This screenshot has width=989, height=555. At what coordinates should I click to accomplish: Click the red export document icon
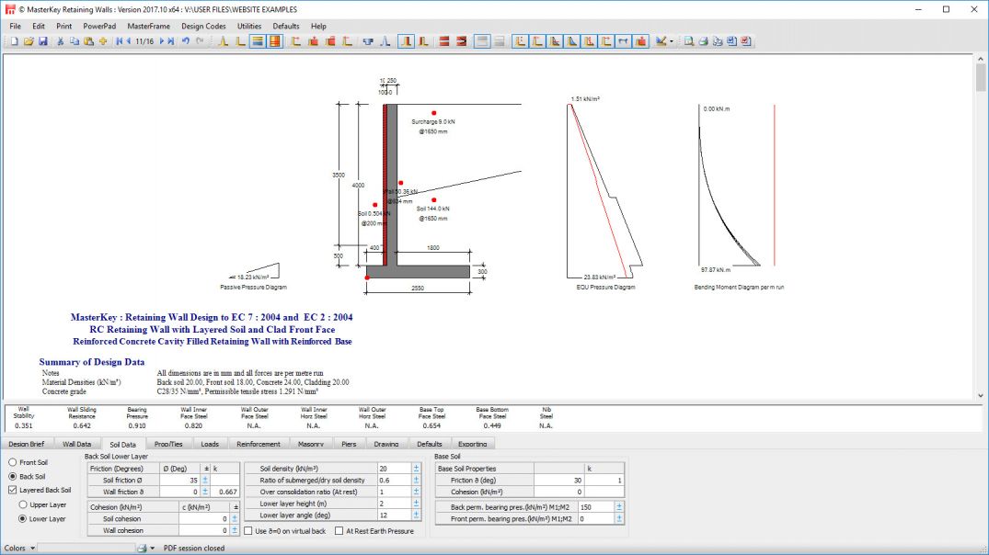coord(746,41)
